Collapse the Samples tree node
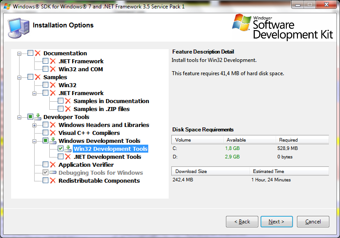Viewport: 340px width, 238px height. (19, 77)
